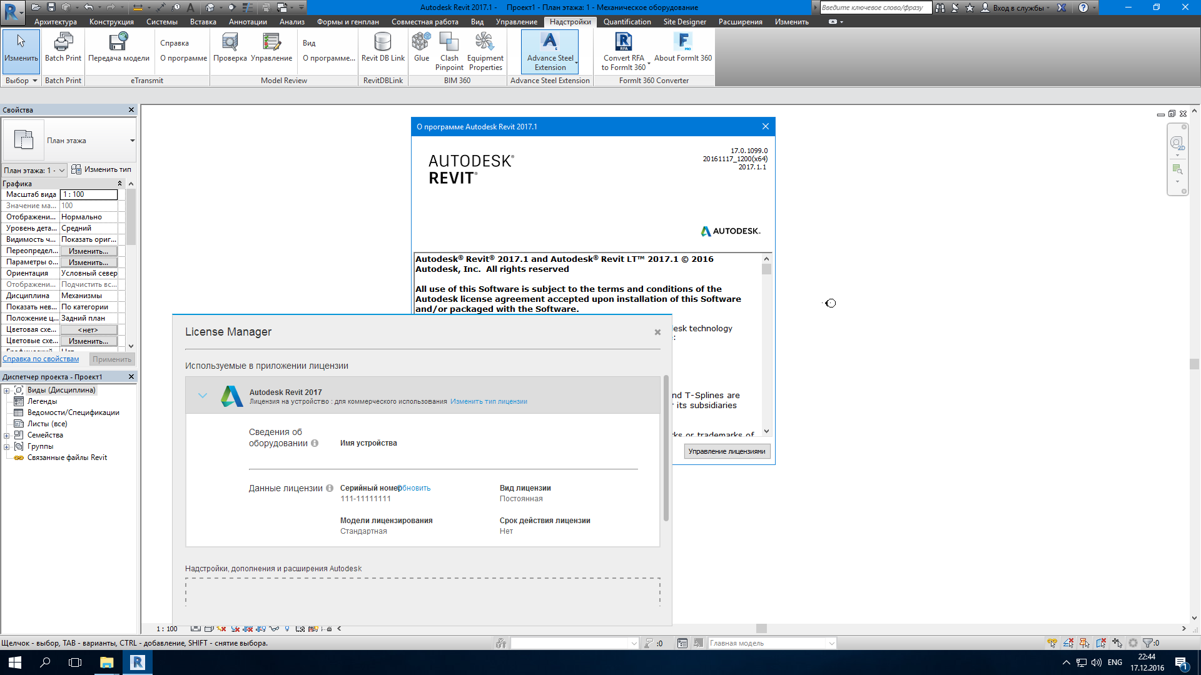Viewport: 1201px width, 675px height.
Task: Toggle Drag Elements on Selection in status bar
Action: pos(1117,643)
